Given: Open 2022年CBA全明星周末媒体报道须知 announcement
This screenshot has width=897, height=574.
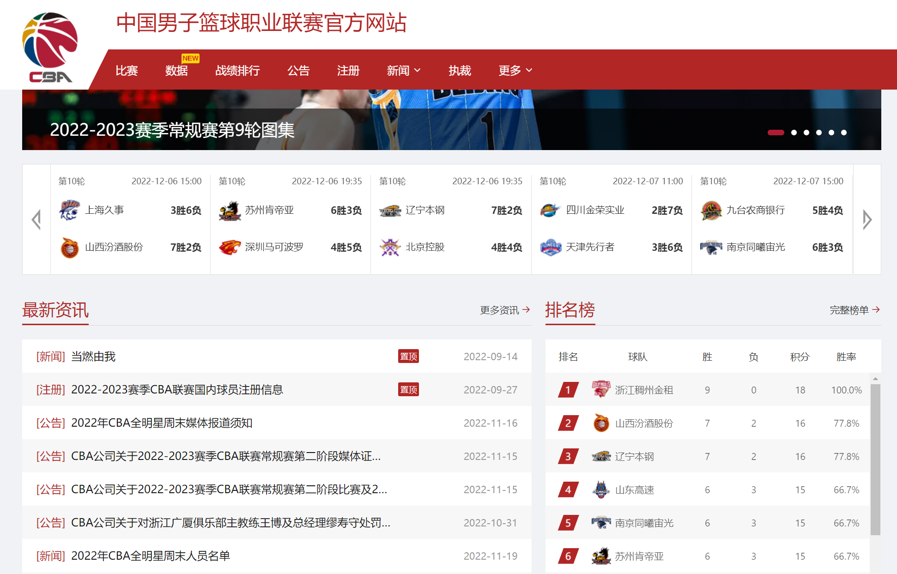Looking at the screenshot, I should pos(162,423).
